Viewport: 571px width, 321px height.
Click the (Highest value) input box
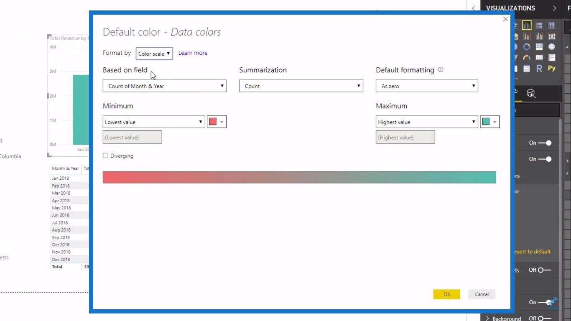click(405, 137)
